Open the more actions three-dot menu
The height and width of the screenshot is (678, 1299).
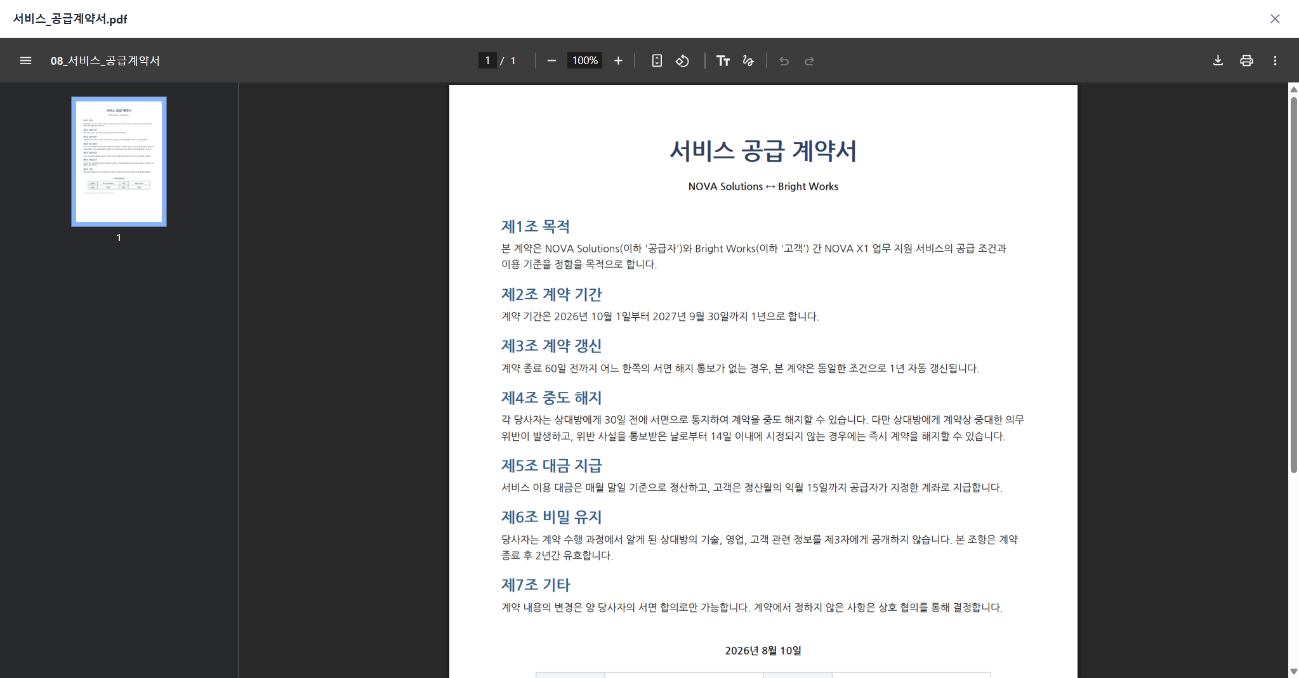1275,61
